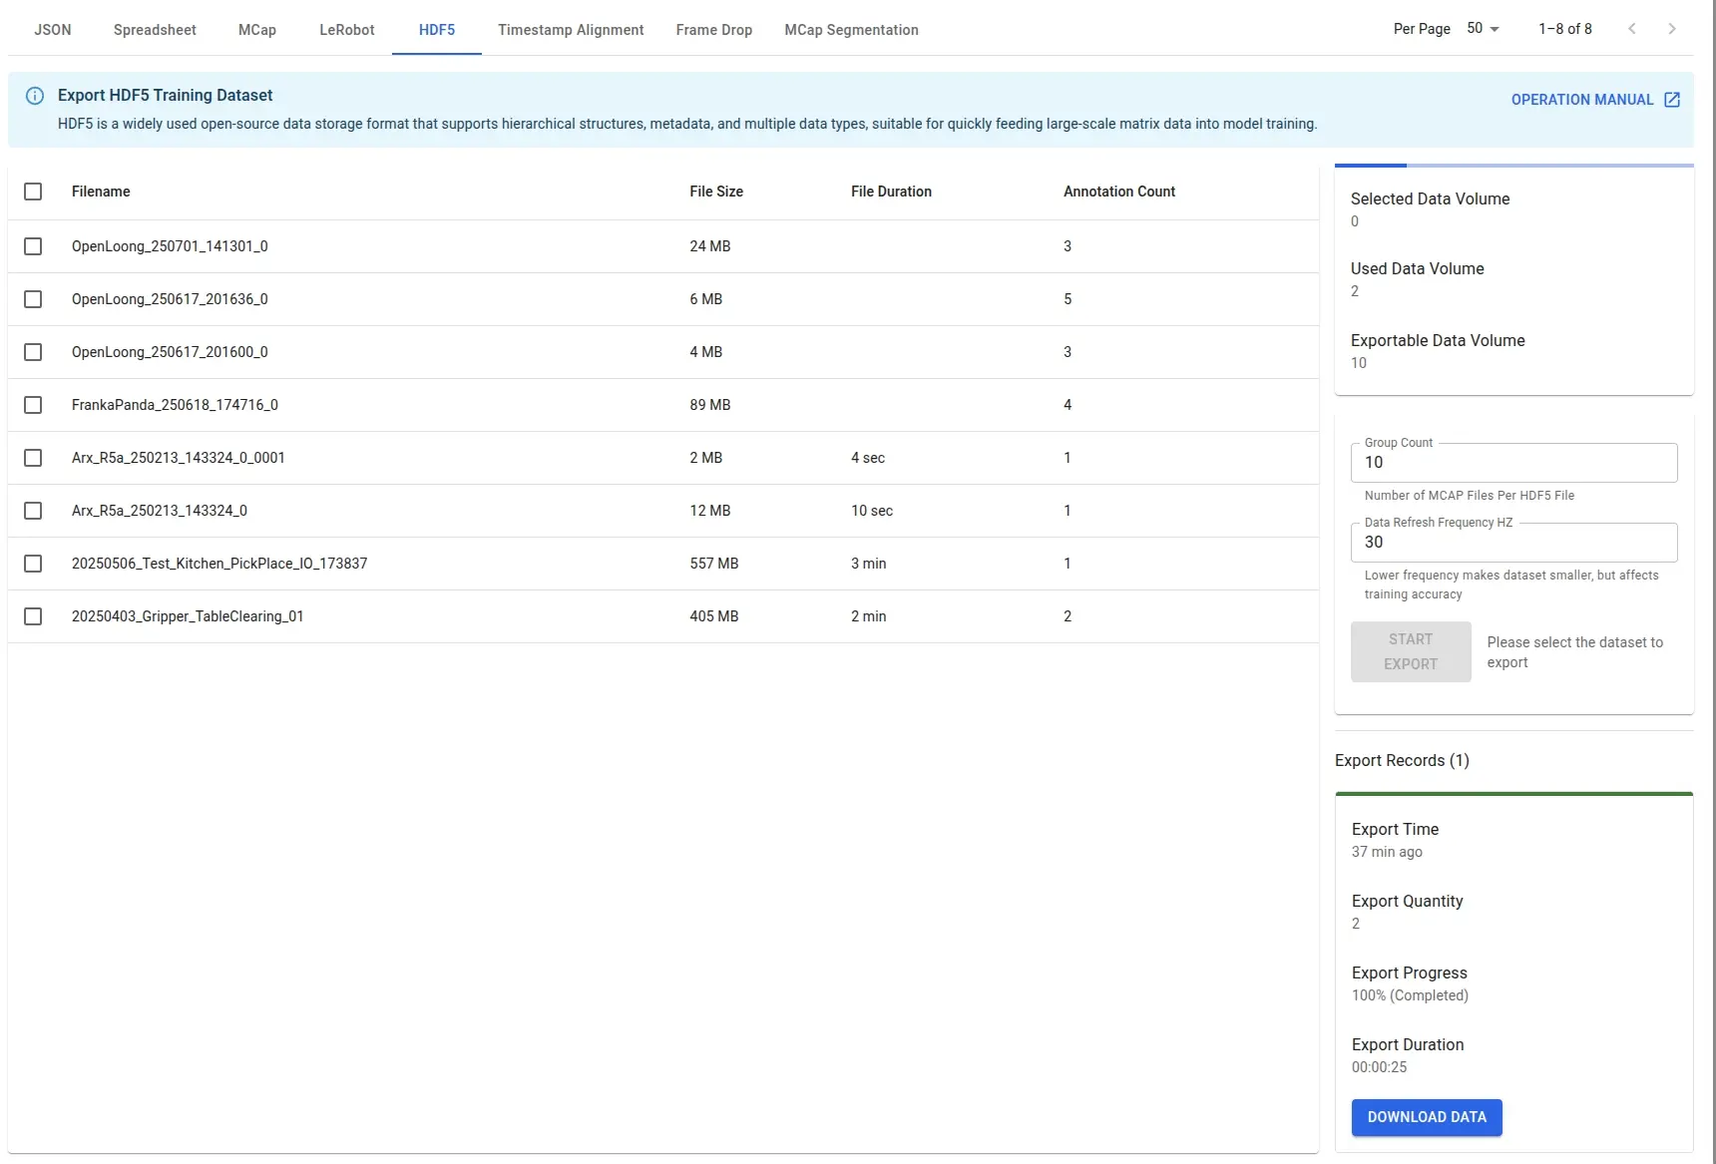The height and width of the screenshot is (1164, 1716).
Task: Open the Timestamp Alignment tab
Action: (x=571, y=30)
